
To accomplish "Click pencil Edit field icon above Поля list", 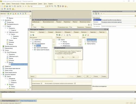I will (x=86, y=35).
